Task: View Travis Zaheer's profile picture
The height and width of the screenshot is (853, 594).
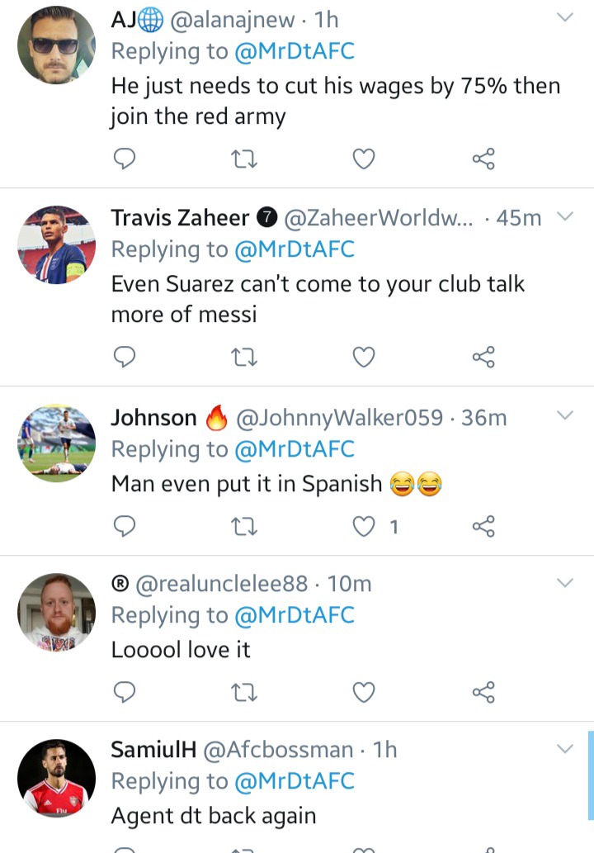Action: pos(57,245)
